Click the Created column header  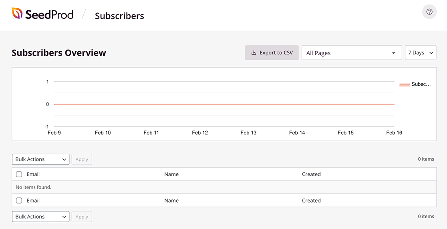pyautogui.click(x=311, y=174)
